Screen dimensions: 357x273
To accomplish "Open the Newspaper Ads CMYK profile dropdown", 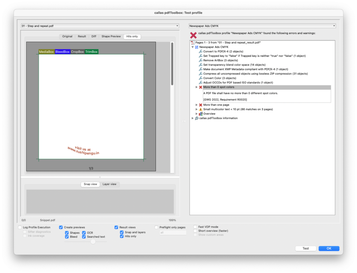I will [x=261, y=25].
